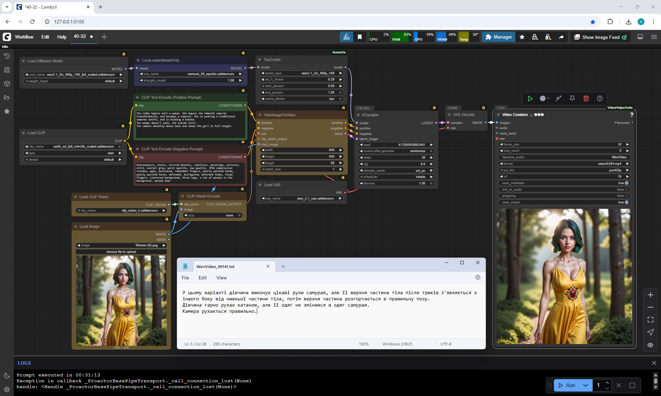This screenshot has width=661, height=396.
Task: Enable trim_to_audio toggle
Action: coord(626,190)
